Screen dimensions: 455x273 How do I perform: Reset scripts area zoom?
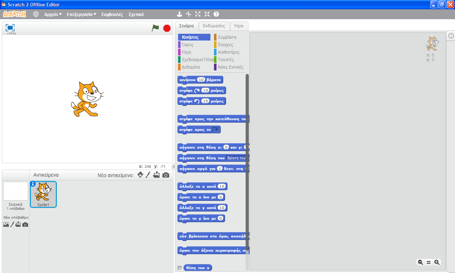429,262
